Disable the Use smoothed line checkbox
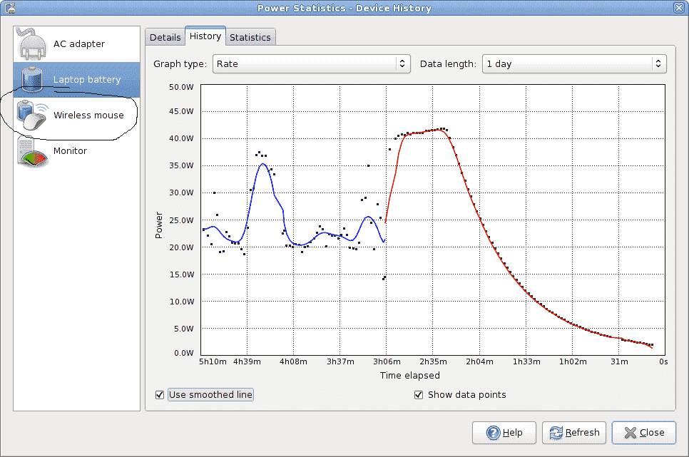 click(160, 394)
